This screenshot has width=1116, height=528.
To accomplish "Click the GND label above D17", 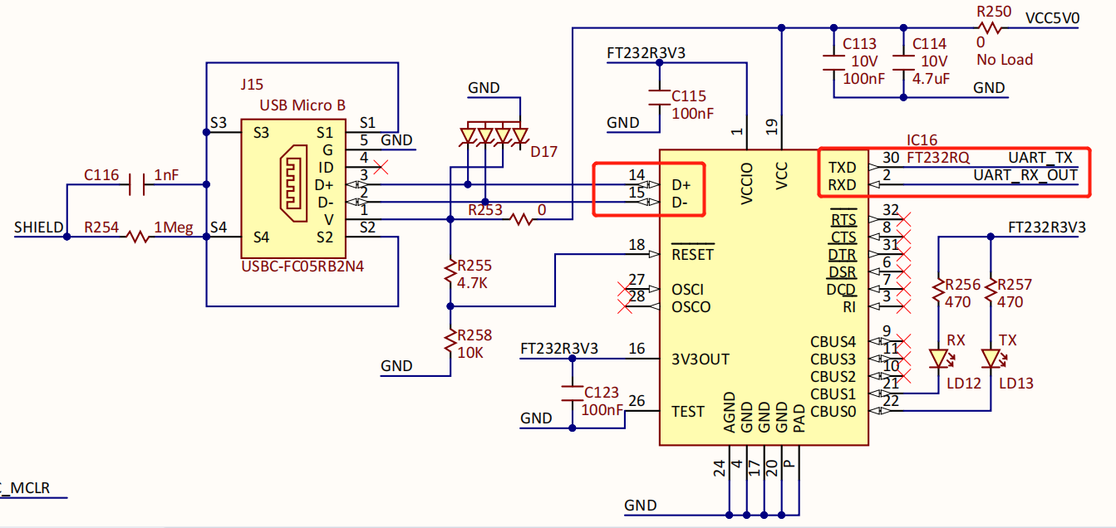I will tap(484, 88).
